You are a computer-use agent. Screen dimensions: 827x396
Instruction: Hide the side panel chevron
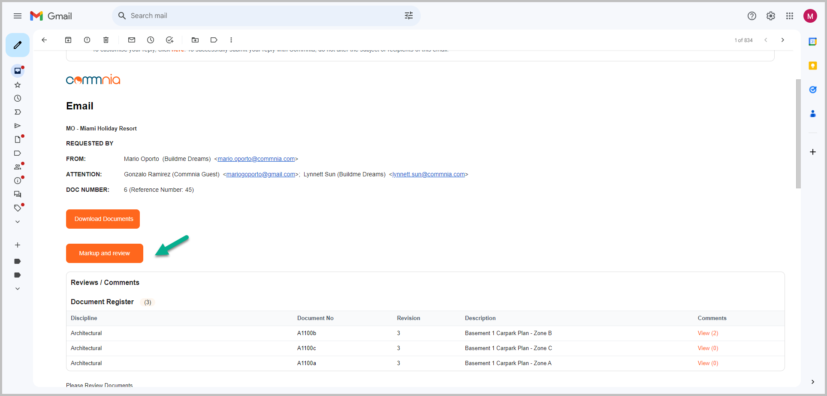pos(813,382)
